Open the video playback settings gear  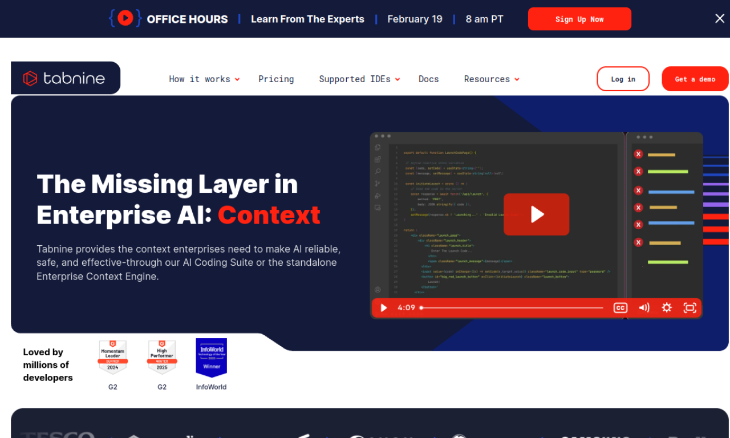667,307
